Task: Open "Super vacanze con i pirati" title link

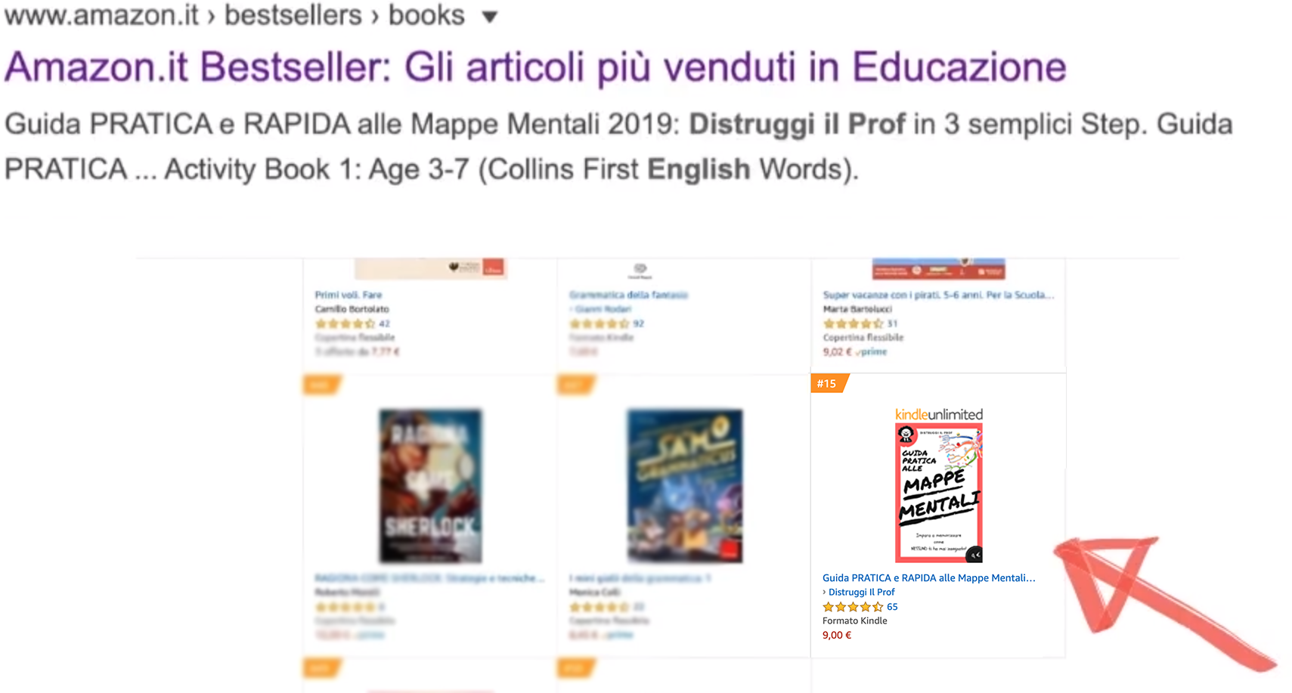Action: tap(938, 295)
